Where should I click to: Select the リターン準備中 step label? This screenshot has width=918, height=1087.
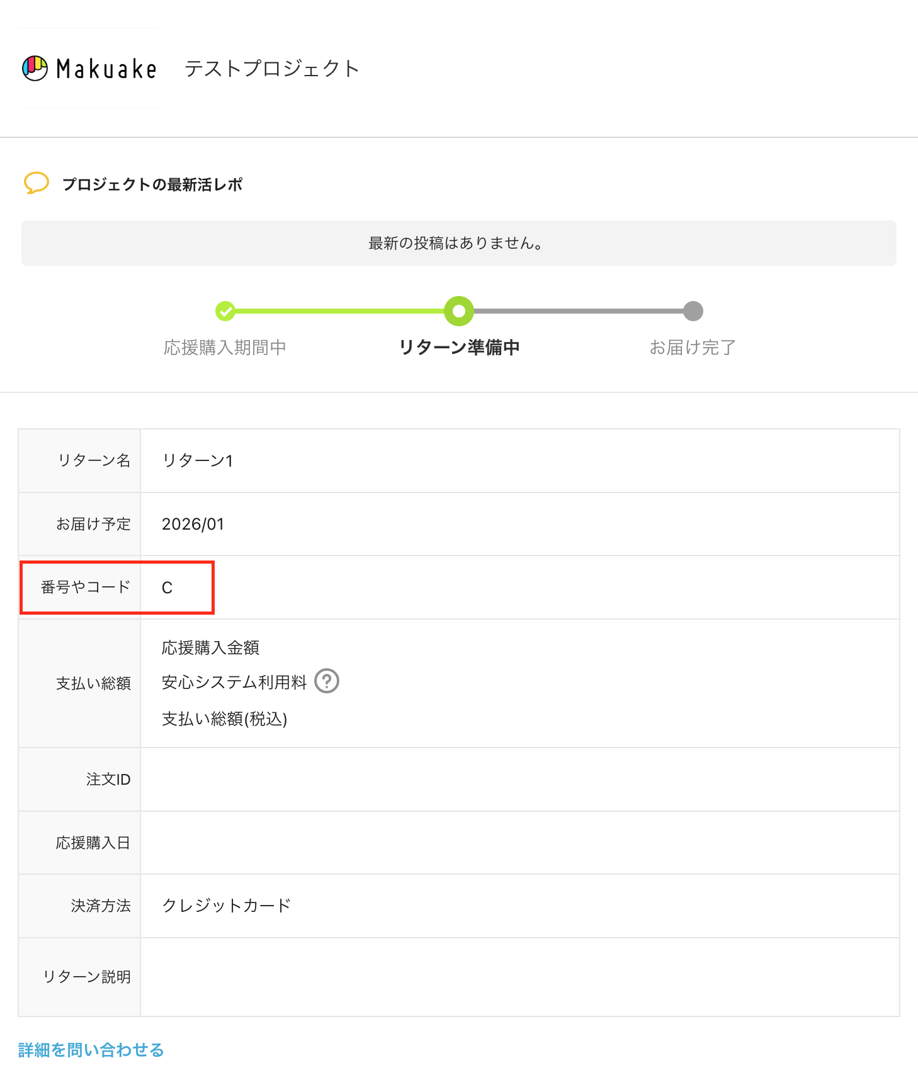[x=459, y=347]
